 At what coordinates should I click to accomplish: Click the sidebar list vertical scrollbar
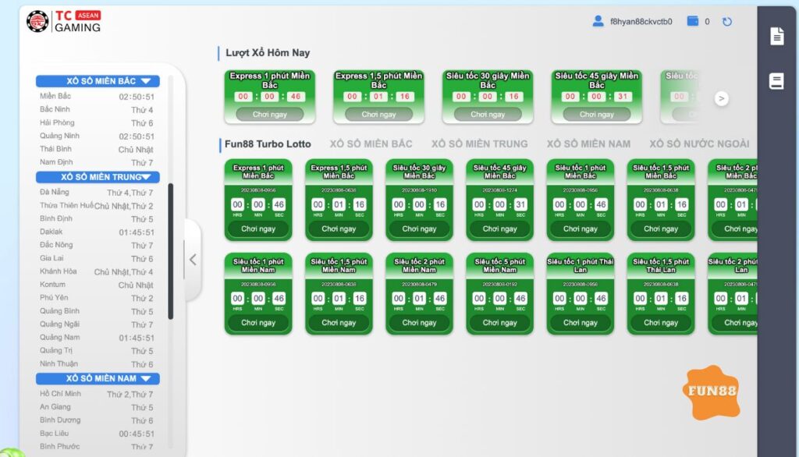[171, 251]
